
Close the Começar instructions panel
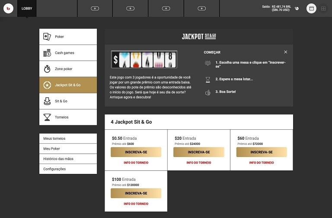pos(285,52)
